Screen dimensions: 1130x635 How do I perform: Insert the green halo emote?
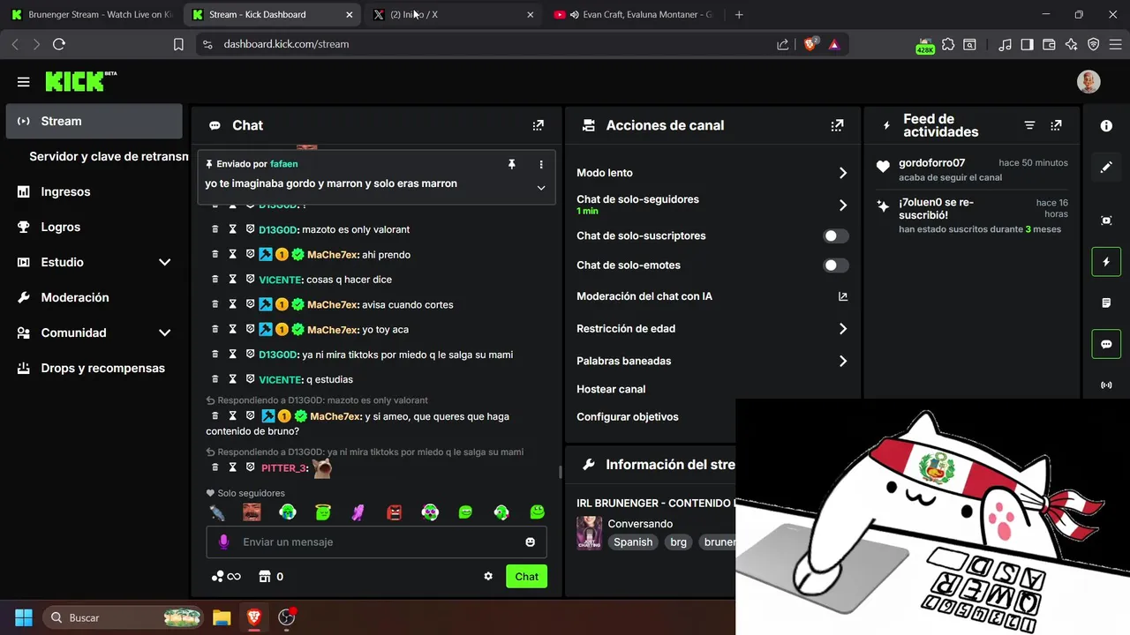coord(323,512)
